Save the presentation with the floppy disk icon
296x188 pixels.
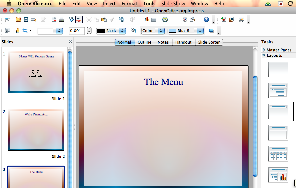click(26, 19)
